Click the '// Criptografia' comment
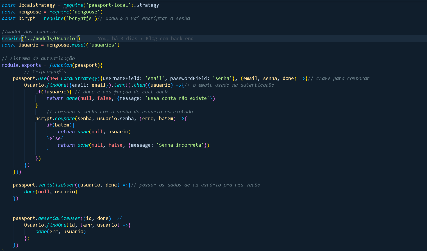427x251 pixels. [x=45, y=72]
